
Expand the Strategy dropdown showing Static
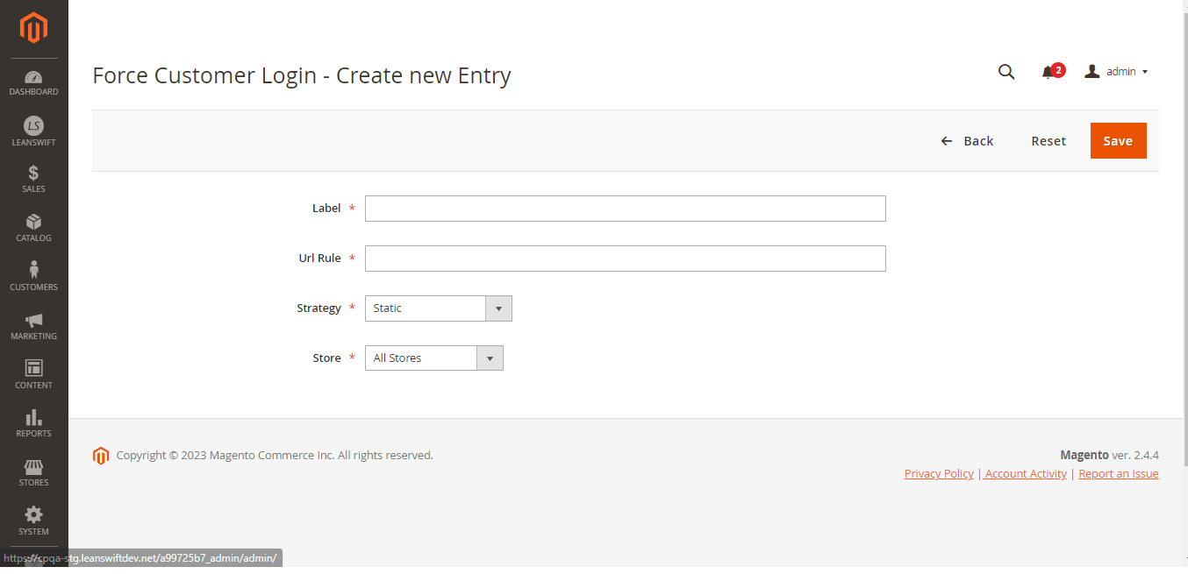coord(498,308)
